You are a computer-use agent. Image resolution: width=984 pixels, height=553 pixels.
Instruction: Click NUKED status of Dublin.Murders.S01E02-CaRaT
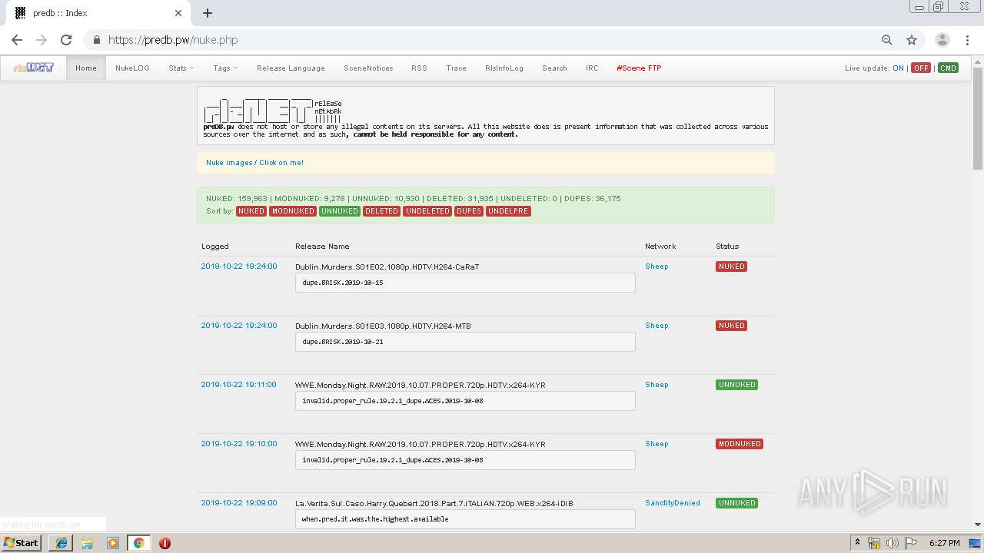click(731, 267)
